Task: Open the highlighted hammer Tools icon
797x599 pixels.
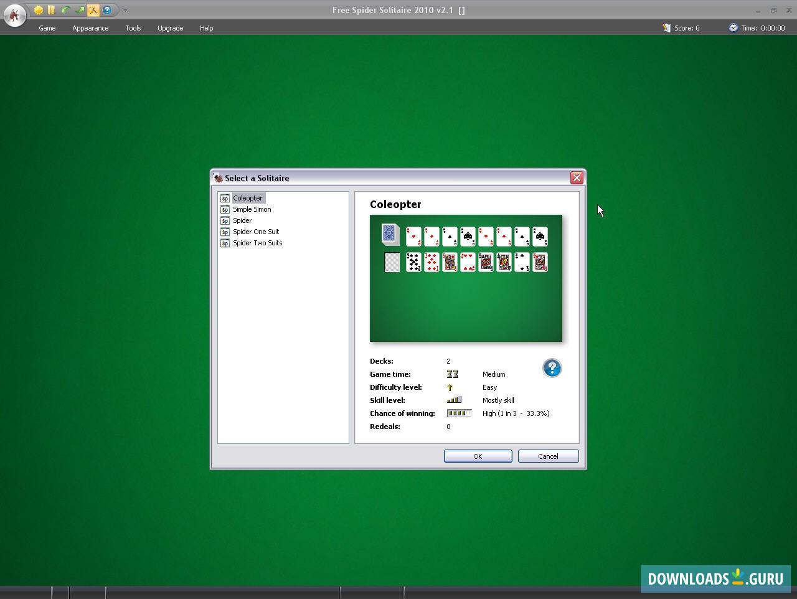Action: click(x=93, y=10)
